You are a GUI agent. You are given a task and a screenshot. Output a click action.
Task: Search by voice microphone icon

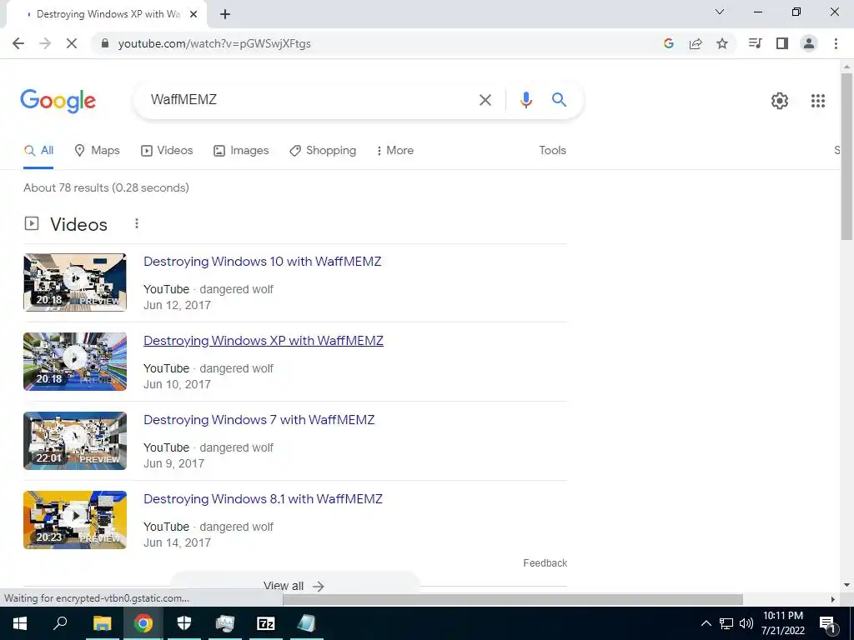tap(525, 100)
